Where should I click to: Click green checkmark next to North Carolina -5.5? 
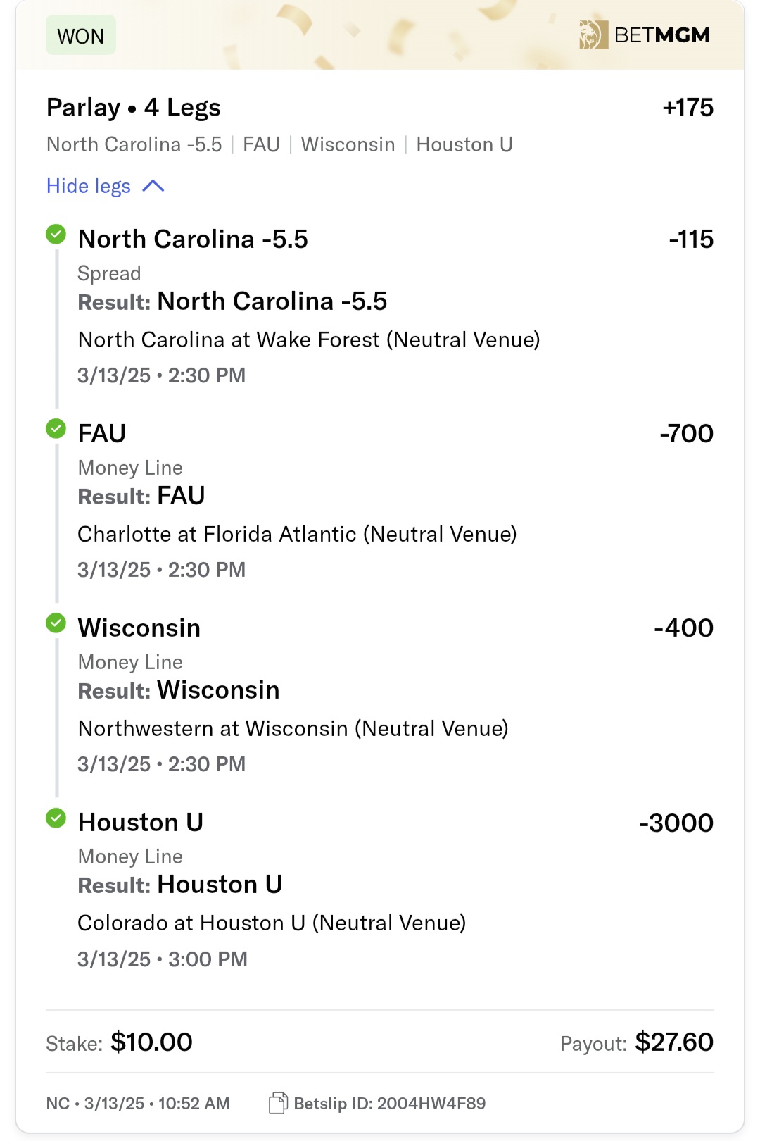56,234
